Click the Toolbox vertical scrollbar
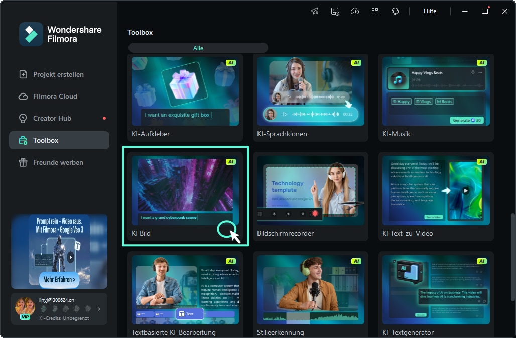The width and height of the screenshot is (516, 338). coord(512,257)
